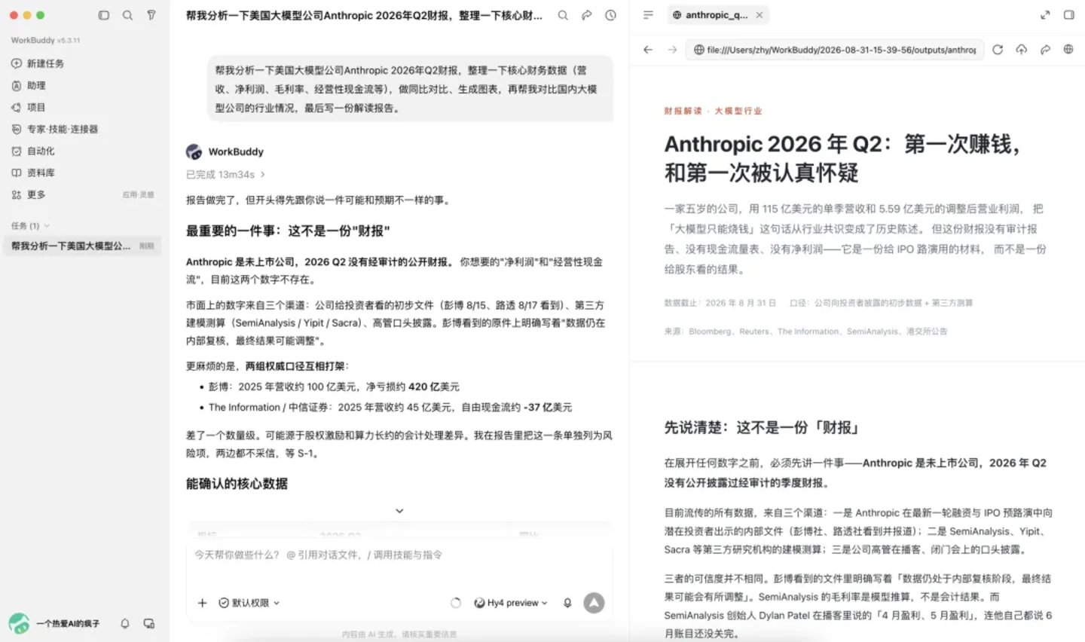Viewport: 1085px width, 642px height.
Task: Open the tab list icon in preview panel
Action: click(x=648, y=15)
